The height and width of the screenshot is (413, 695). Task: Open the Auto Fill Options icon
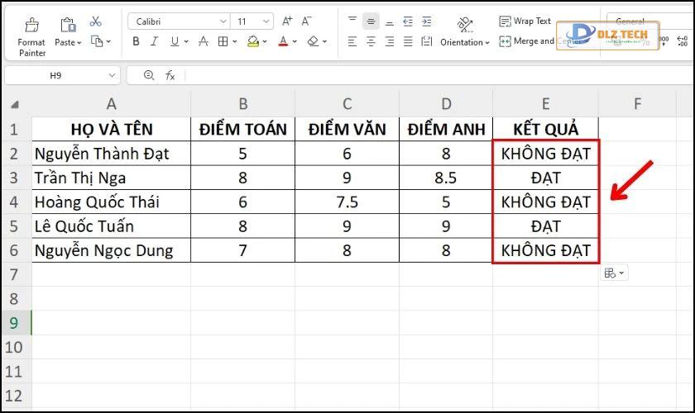pyautogui.click(x=611, y=273)
